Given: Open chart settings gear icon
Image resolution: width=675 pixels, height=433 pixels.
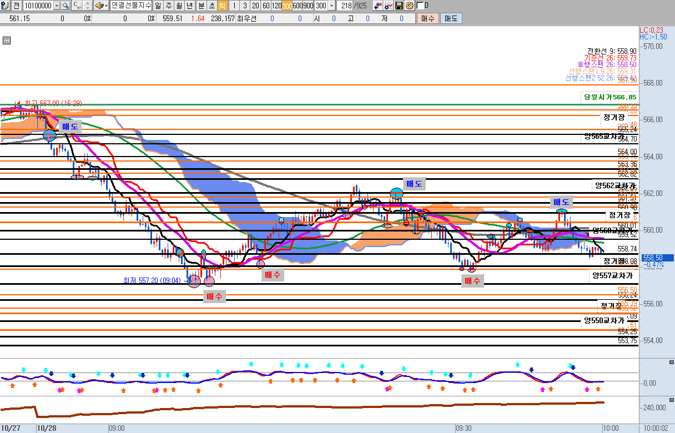Looking at the screenshot, I should (x=410, y=6).
